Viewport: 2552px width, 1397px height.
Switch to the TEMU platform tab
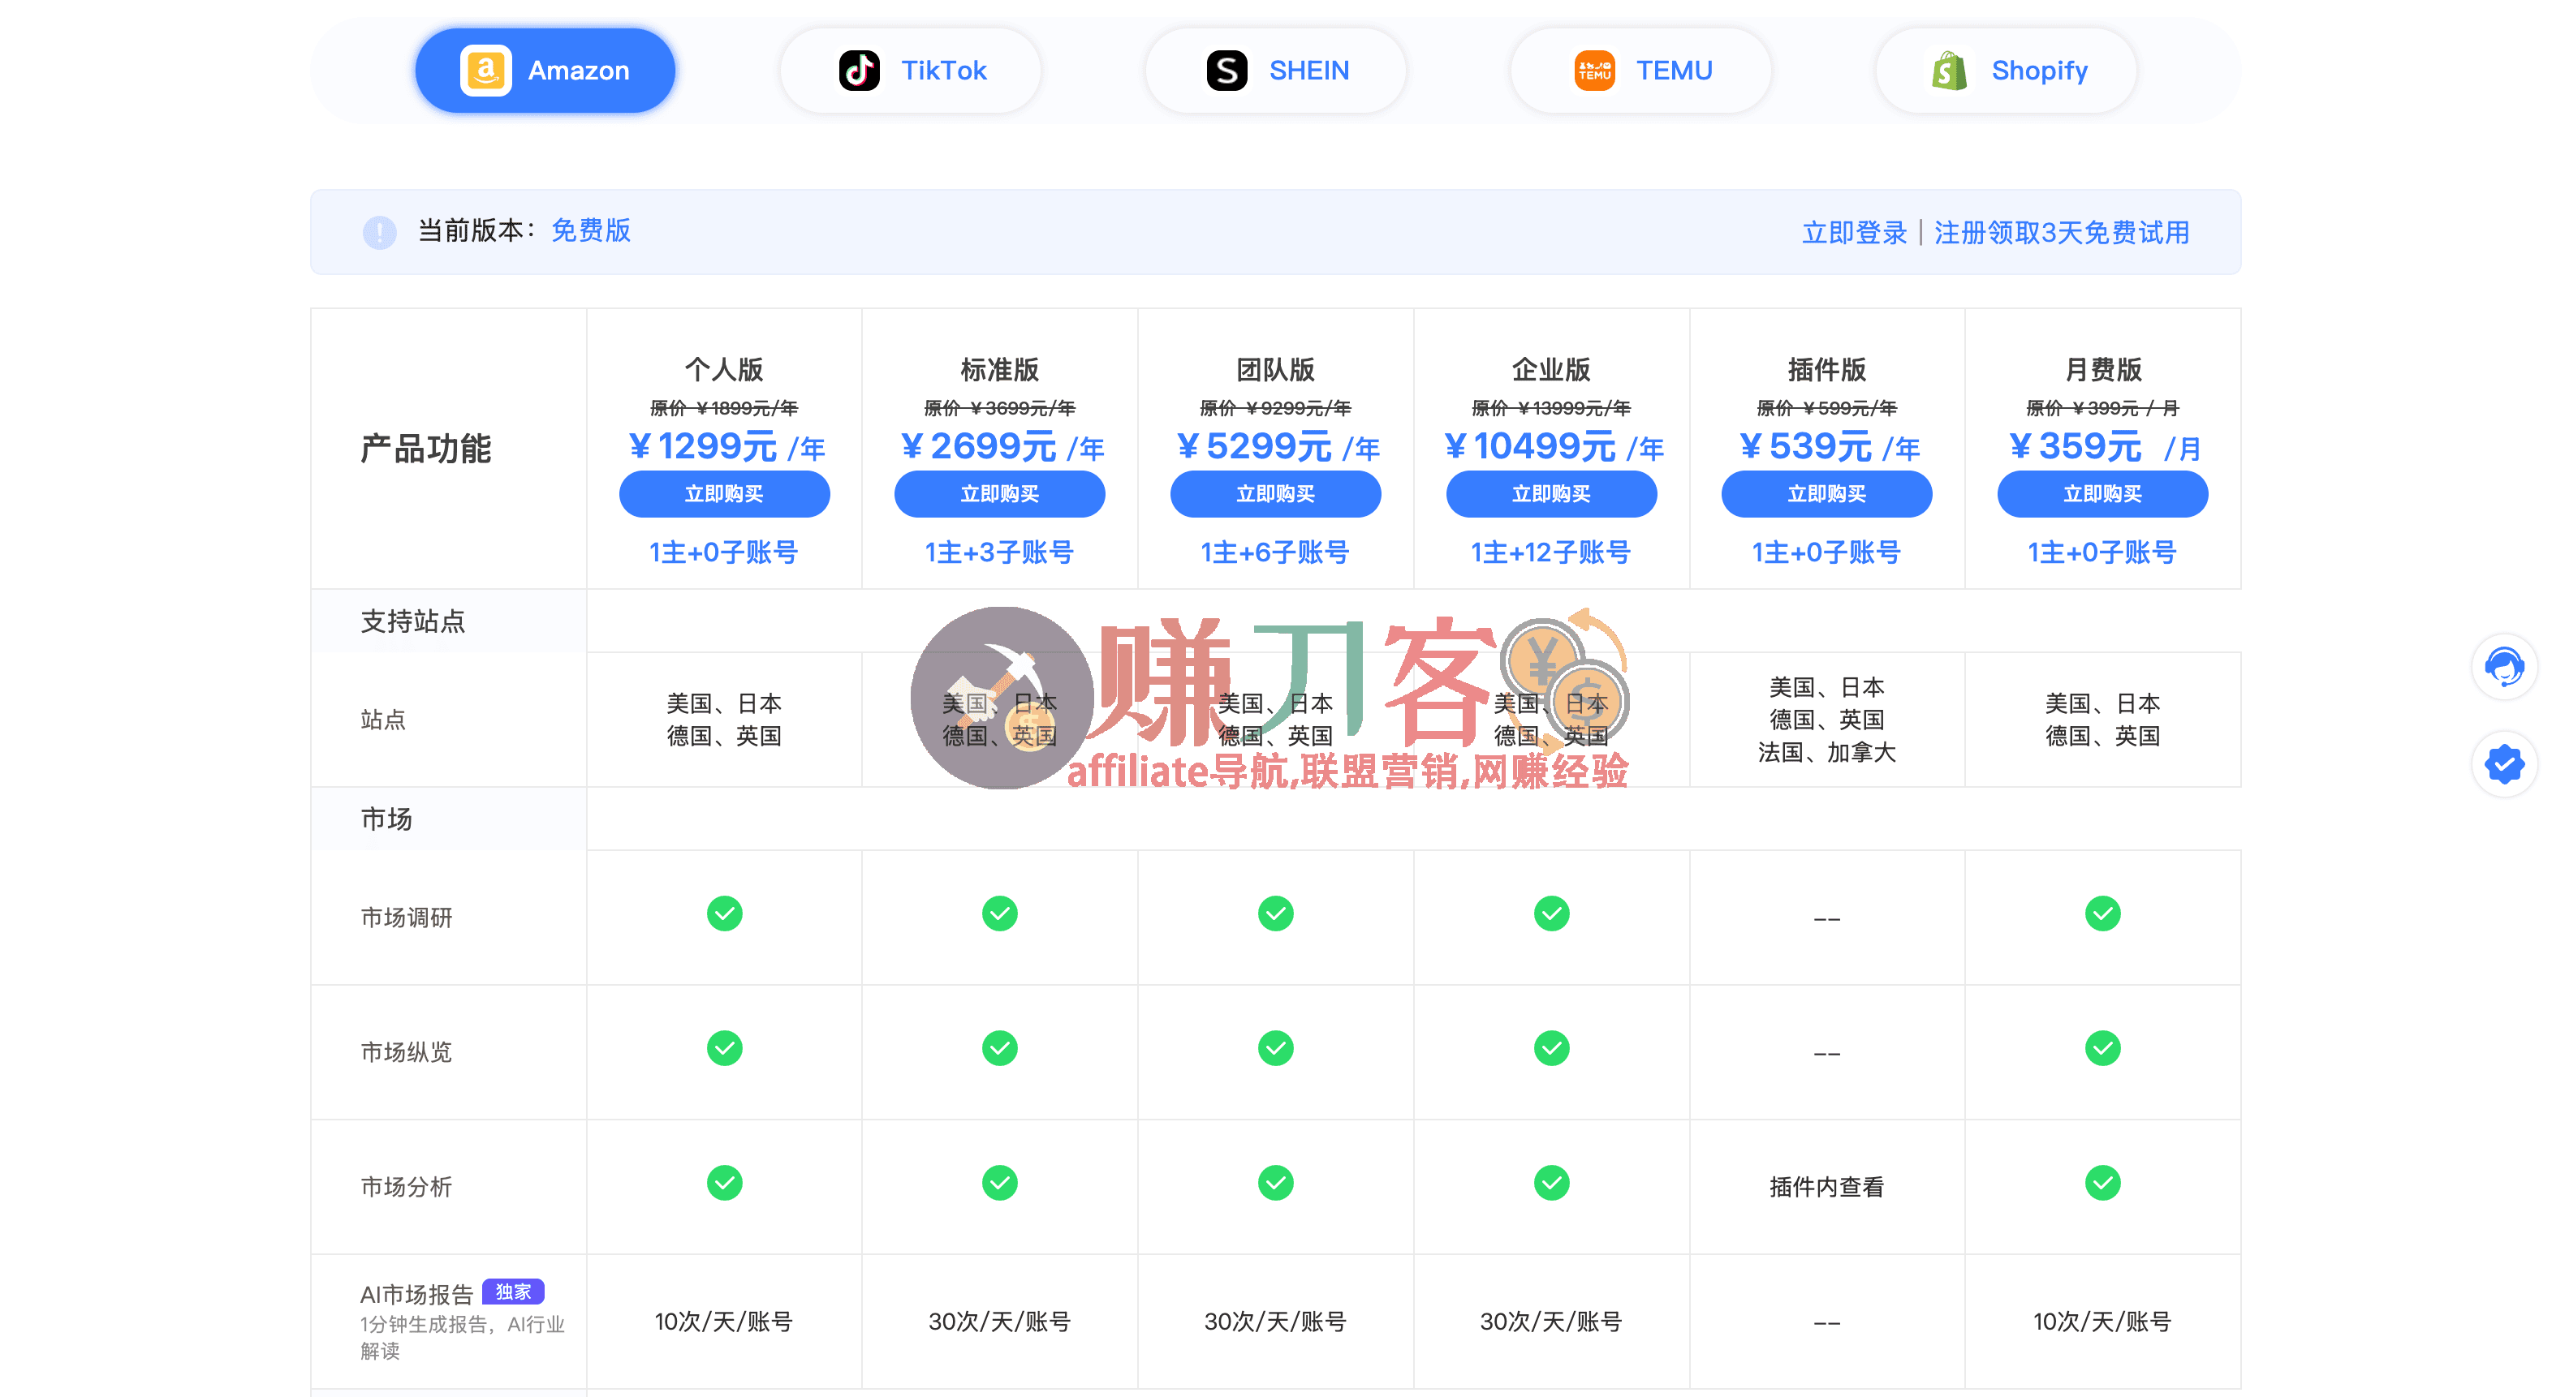1640,71
